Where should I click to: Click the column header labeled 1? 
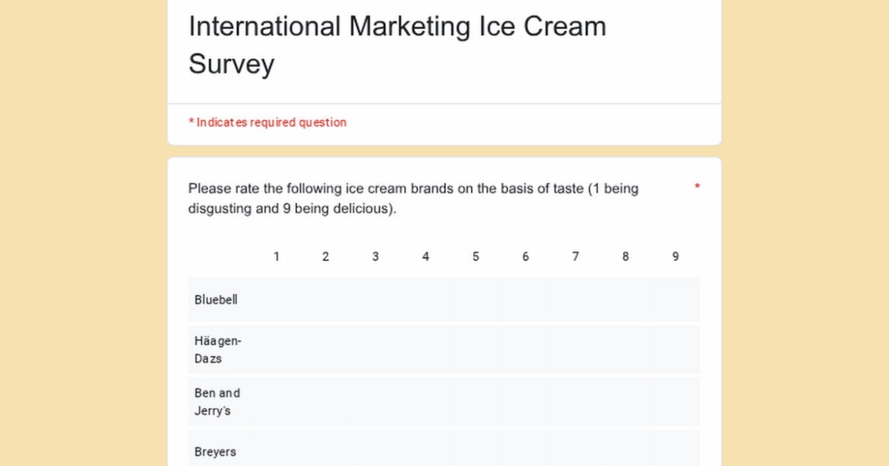coord(277,257)
